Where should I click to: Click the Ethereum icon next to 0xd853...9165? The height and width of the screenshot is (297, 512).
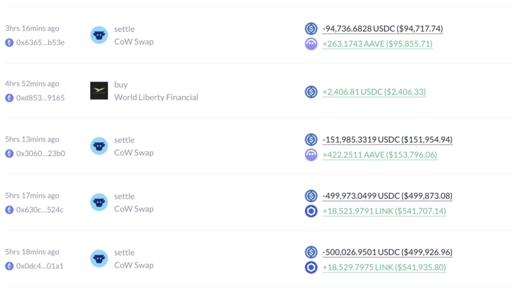pos(9,97)
